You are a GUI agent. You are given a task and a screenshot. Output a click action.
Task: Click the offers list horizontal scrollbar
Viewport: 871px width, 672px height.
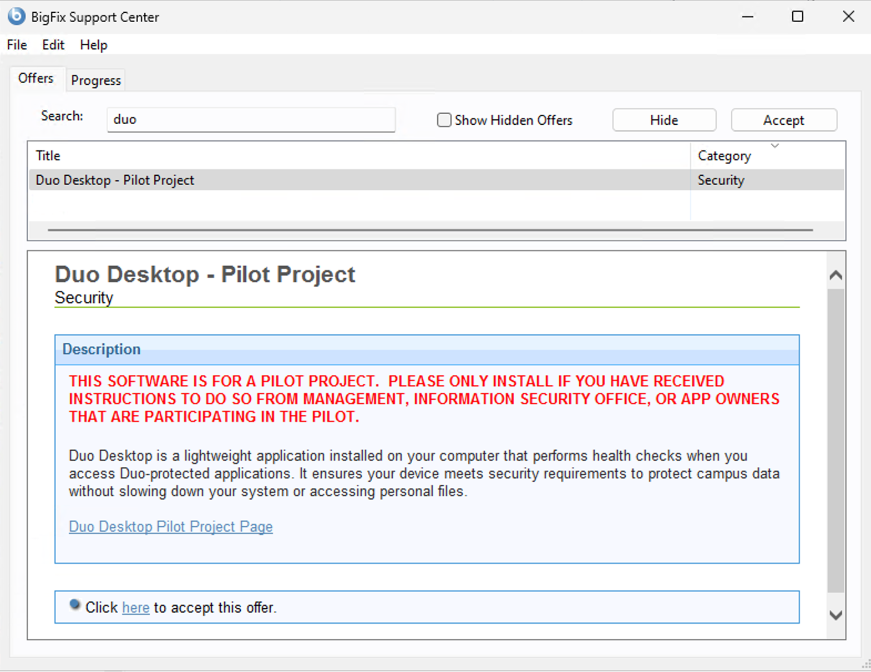point(431,230)
